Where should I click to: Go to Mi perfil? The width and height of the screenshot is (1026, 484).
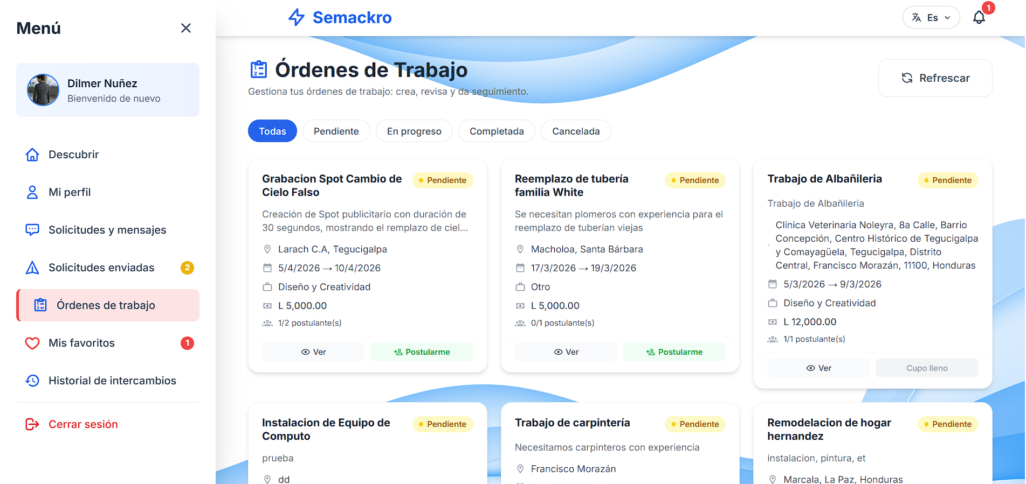pos(108,192)
